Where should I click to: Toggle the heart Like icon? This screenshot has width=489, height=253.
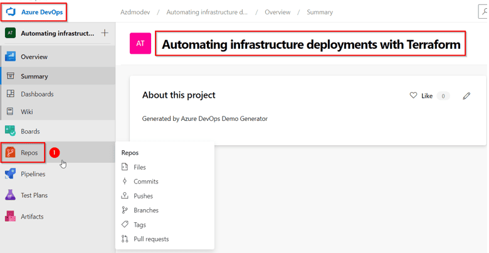pos(413,95)
